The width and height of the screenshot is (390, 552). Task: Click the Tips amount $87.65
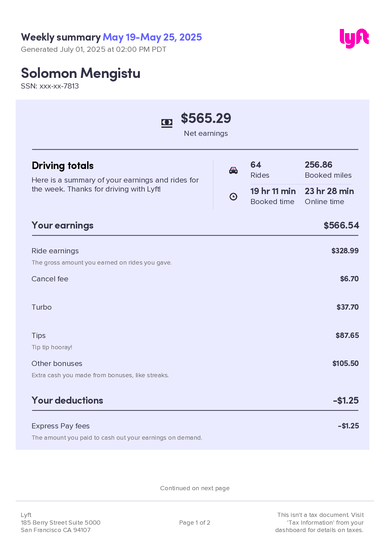point(347,335)
